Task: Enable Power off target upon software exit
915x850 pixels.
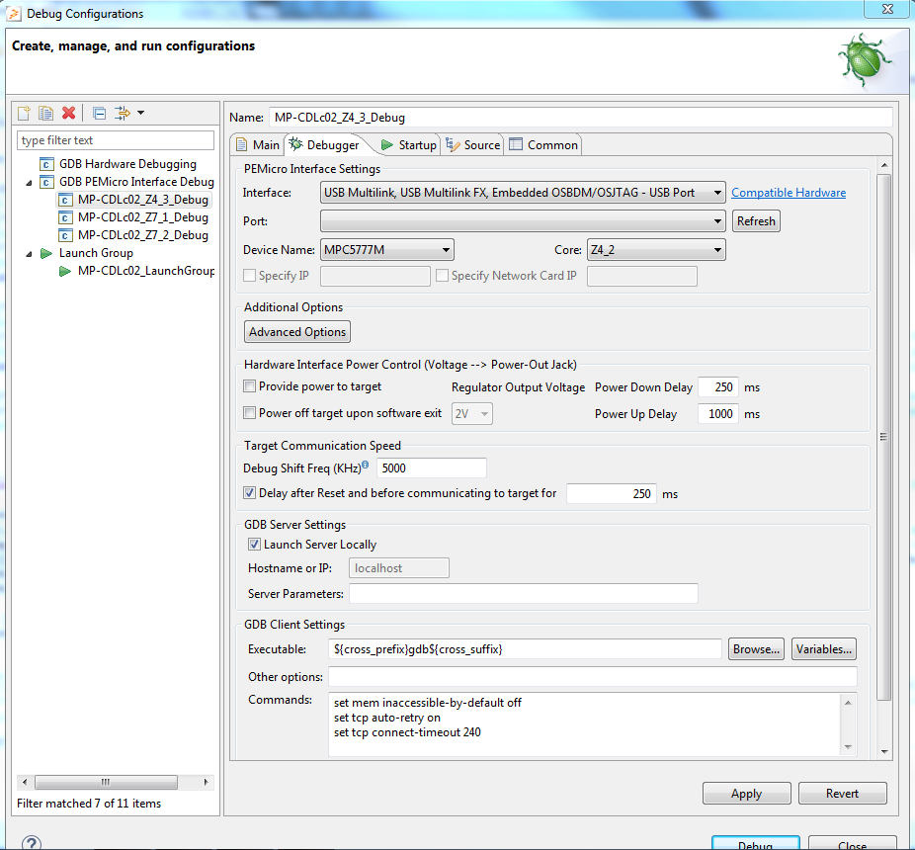Action: pos(250,413)
